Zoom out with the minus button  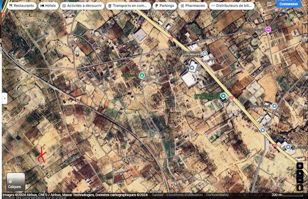coord(300,180)
